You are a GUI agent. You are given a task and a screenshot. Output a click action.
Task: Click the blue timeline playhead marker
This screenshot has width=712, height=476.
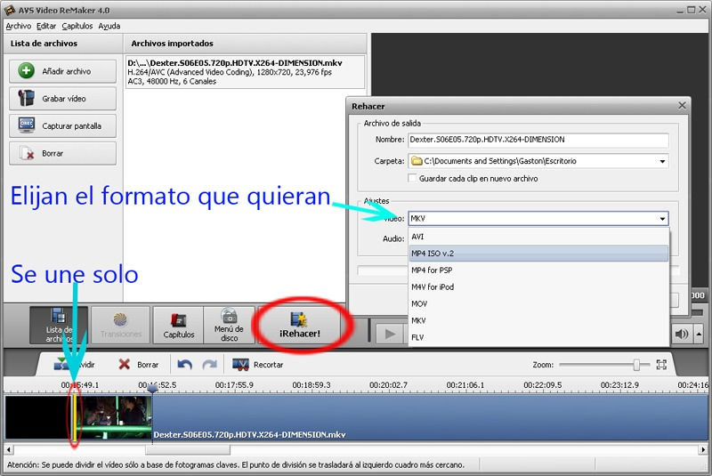[152, 389]
